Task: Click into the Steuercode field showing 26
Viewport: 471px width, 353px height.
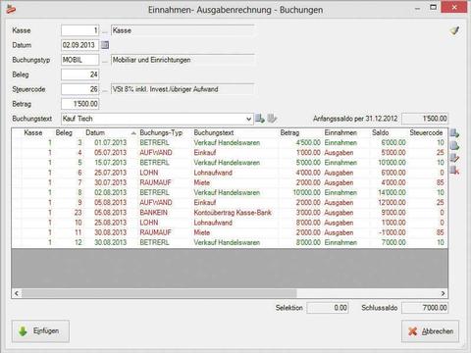Action: [x=79, y=89]
